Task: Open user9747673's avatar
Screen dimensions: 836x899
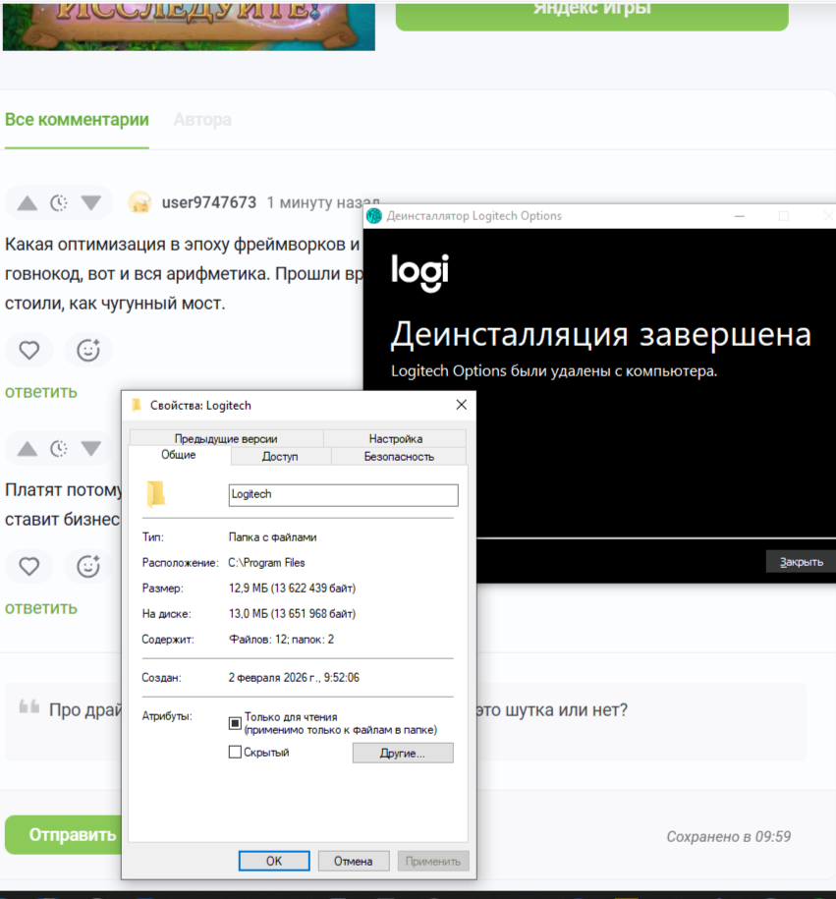Action: click(139, 203)
